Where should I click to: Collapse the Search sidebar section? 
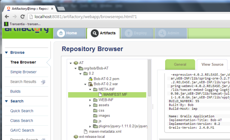(6, 101)
